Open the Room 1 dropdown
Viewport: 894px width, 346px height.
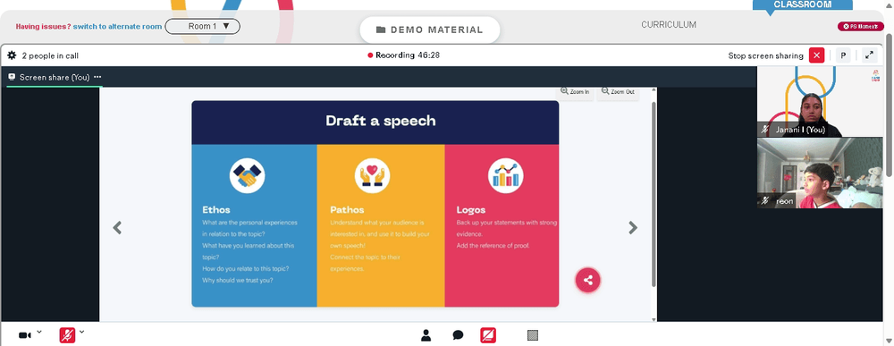click(x=202, y=26)
